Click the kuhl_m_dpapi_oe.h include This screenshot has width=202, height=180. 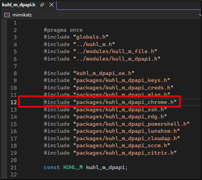(104, 73)
